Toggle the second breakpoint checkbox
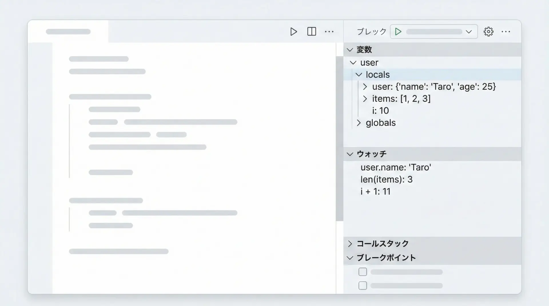 click(x=363, y=285)
